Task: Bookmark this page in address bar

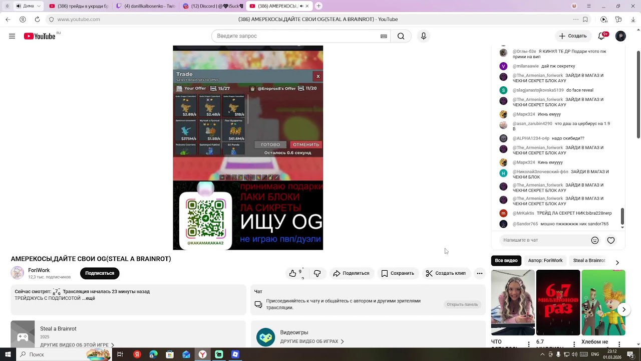Action: [x=585, y=20]
